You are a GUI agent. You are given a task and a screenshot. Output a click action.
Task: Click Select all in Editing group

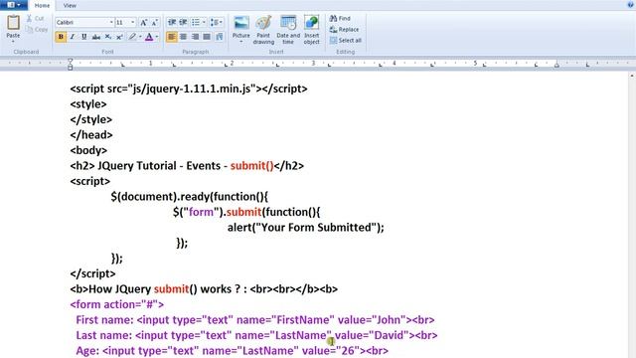point(345,40)
